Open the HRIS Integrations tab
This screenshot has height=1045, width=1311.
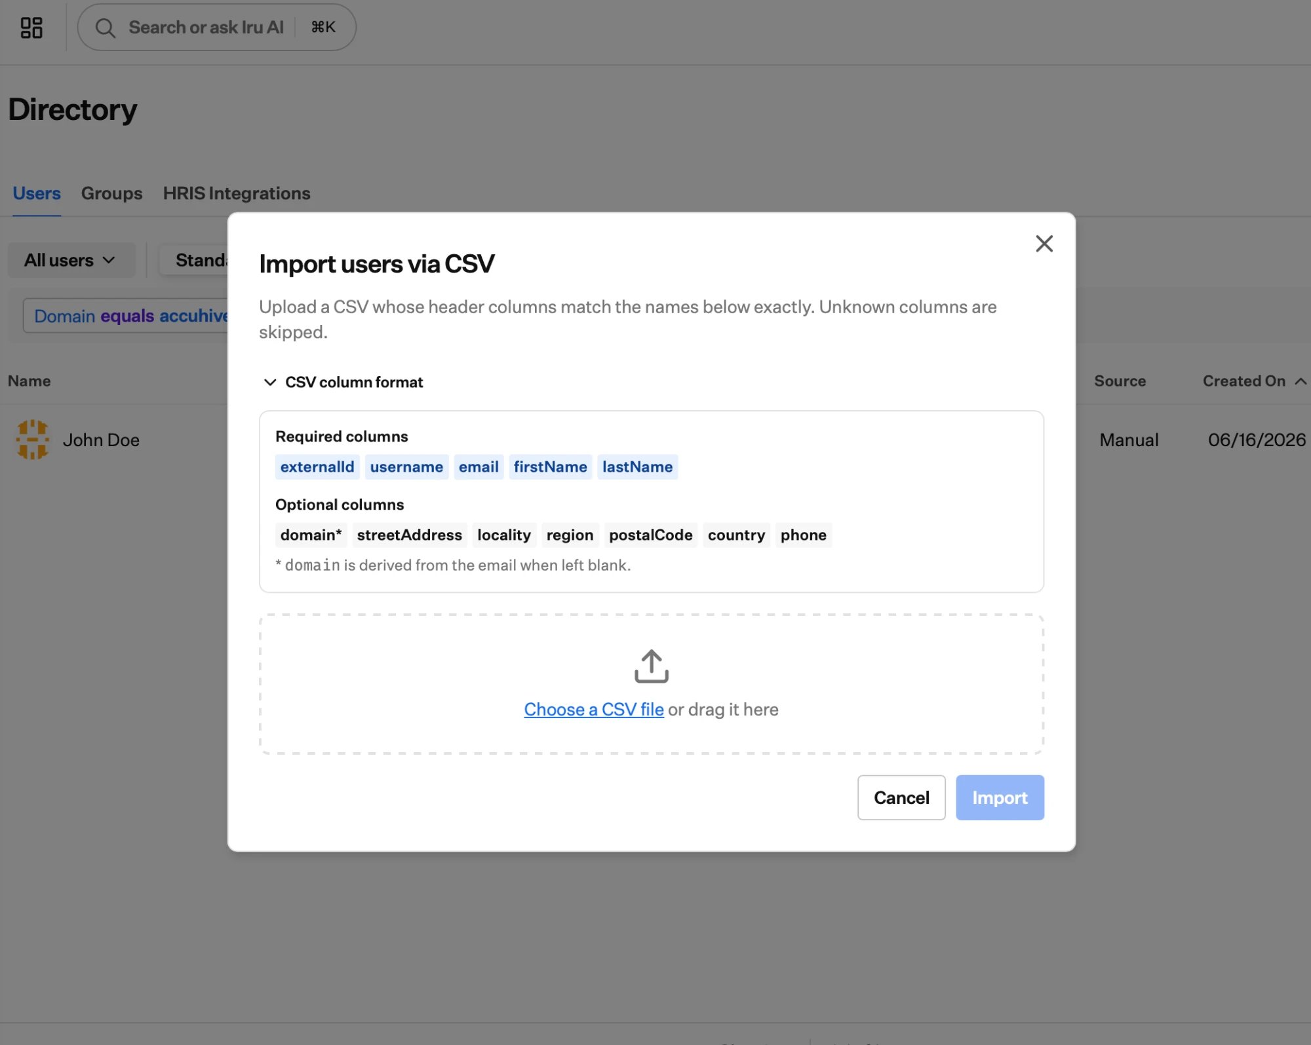pyautogui.click(x=237, y=193)
